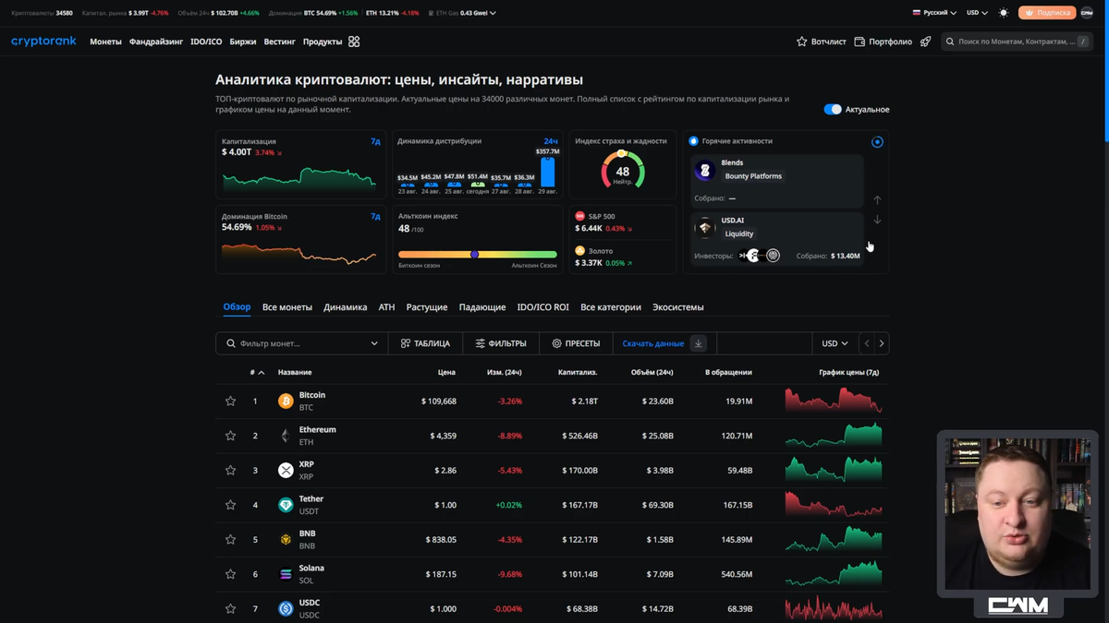Add XRP to watchlist star
The width and height of the screenshot is (1109, 623).
230,471
